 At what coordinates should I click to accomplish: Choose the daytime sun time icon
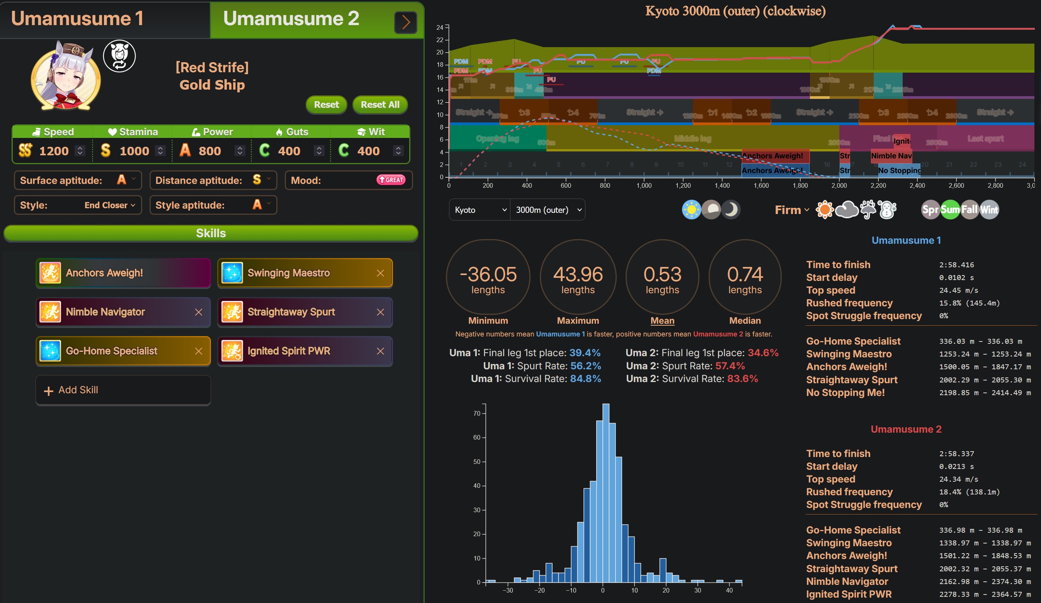[691, 210]
